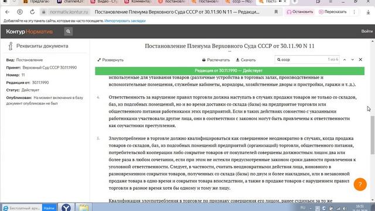Click paragraph starting 'Злоупотребление в торговле должно'
Image resolution: width=375 pixels, height=211 pixels.
coord(232,163)
